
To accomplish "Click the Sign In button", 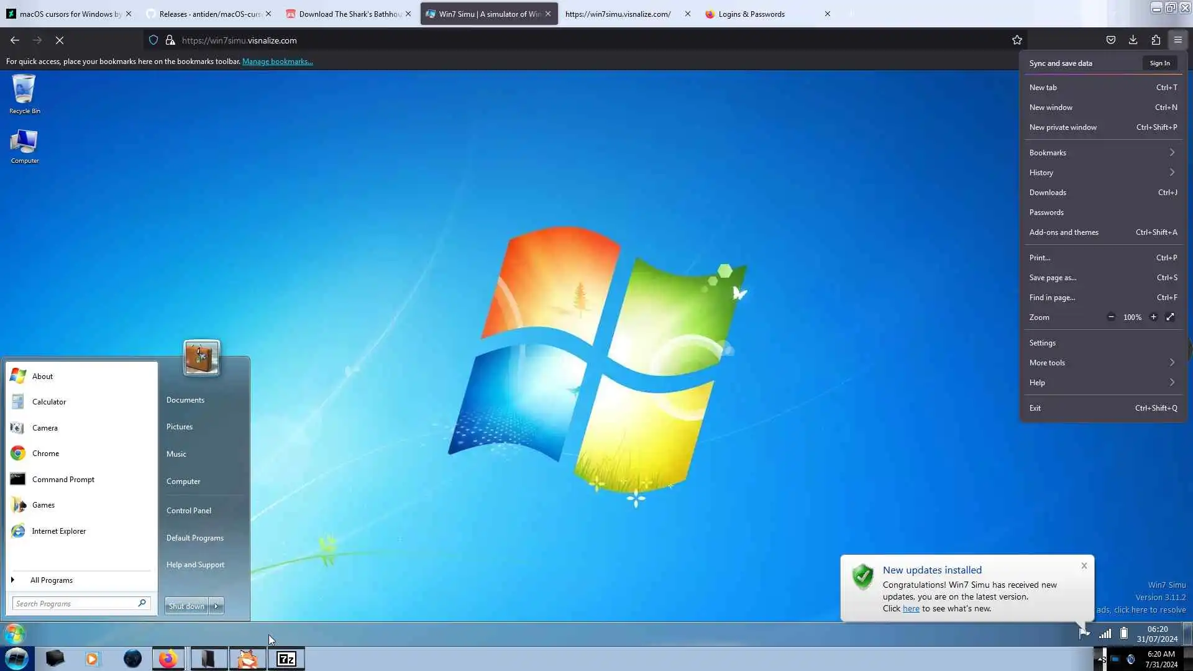I will (1159, 63).
